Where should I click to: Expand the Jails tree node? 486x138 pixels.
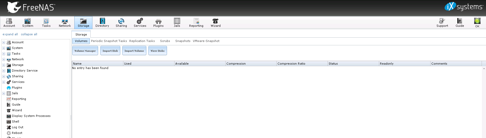click(x=4, y=93)
